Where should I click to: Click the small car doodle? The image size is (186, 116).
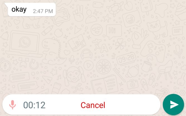pyautogui.click(x=87, y=54)
